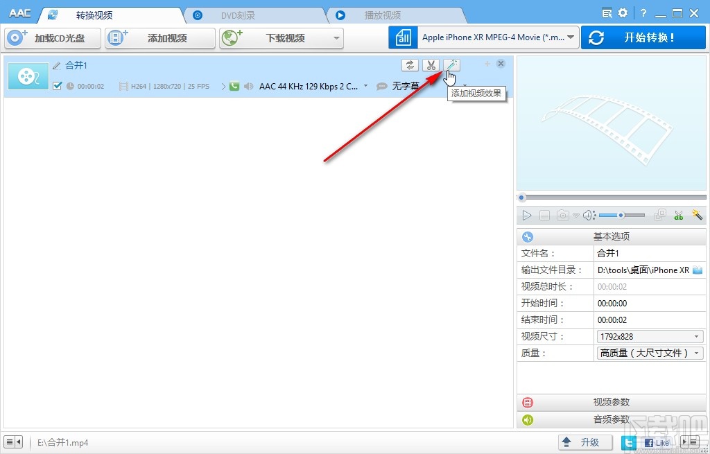Play the preview video
The image size is (710, 454).
tap(526, 215)
